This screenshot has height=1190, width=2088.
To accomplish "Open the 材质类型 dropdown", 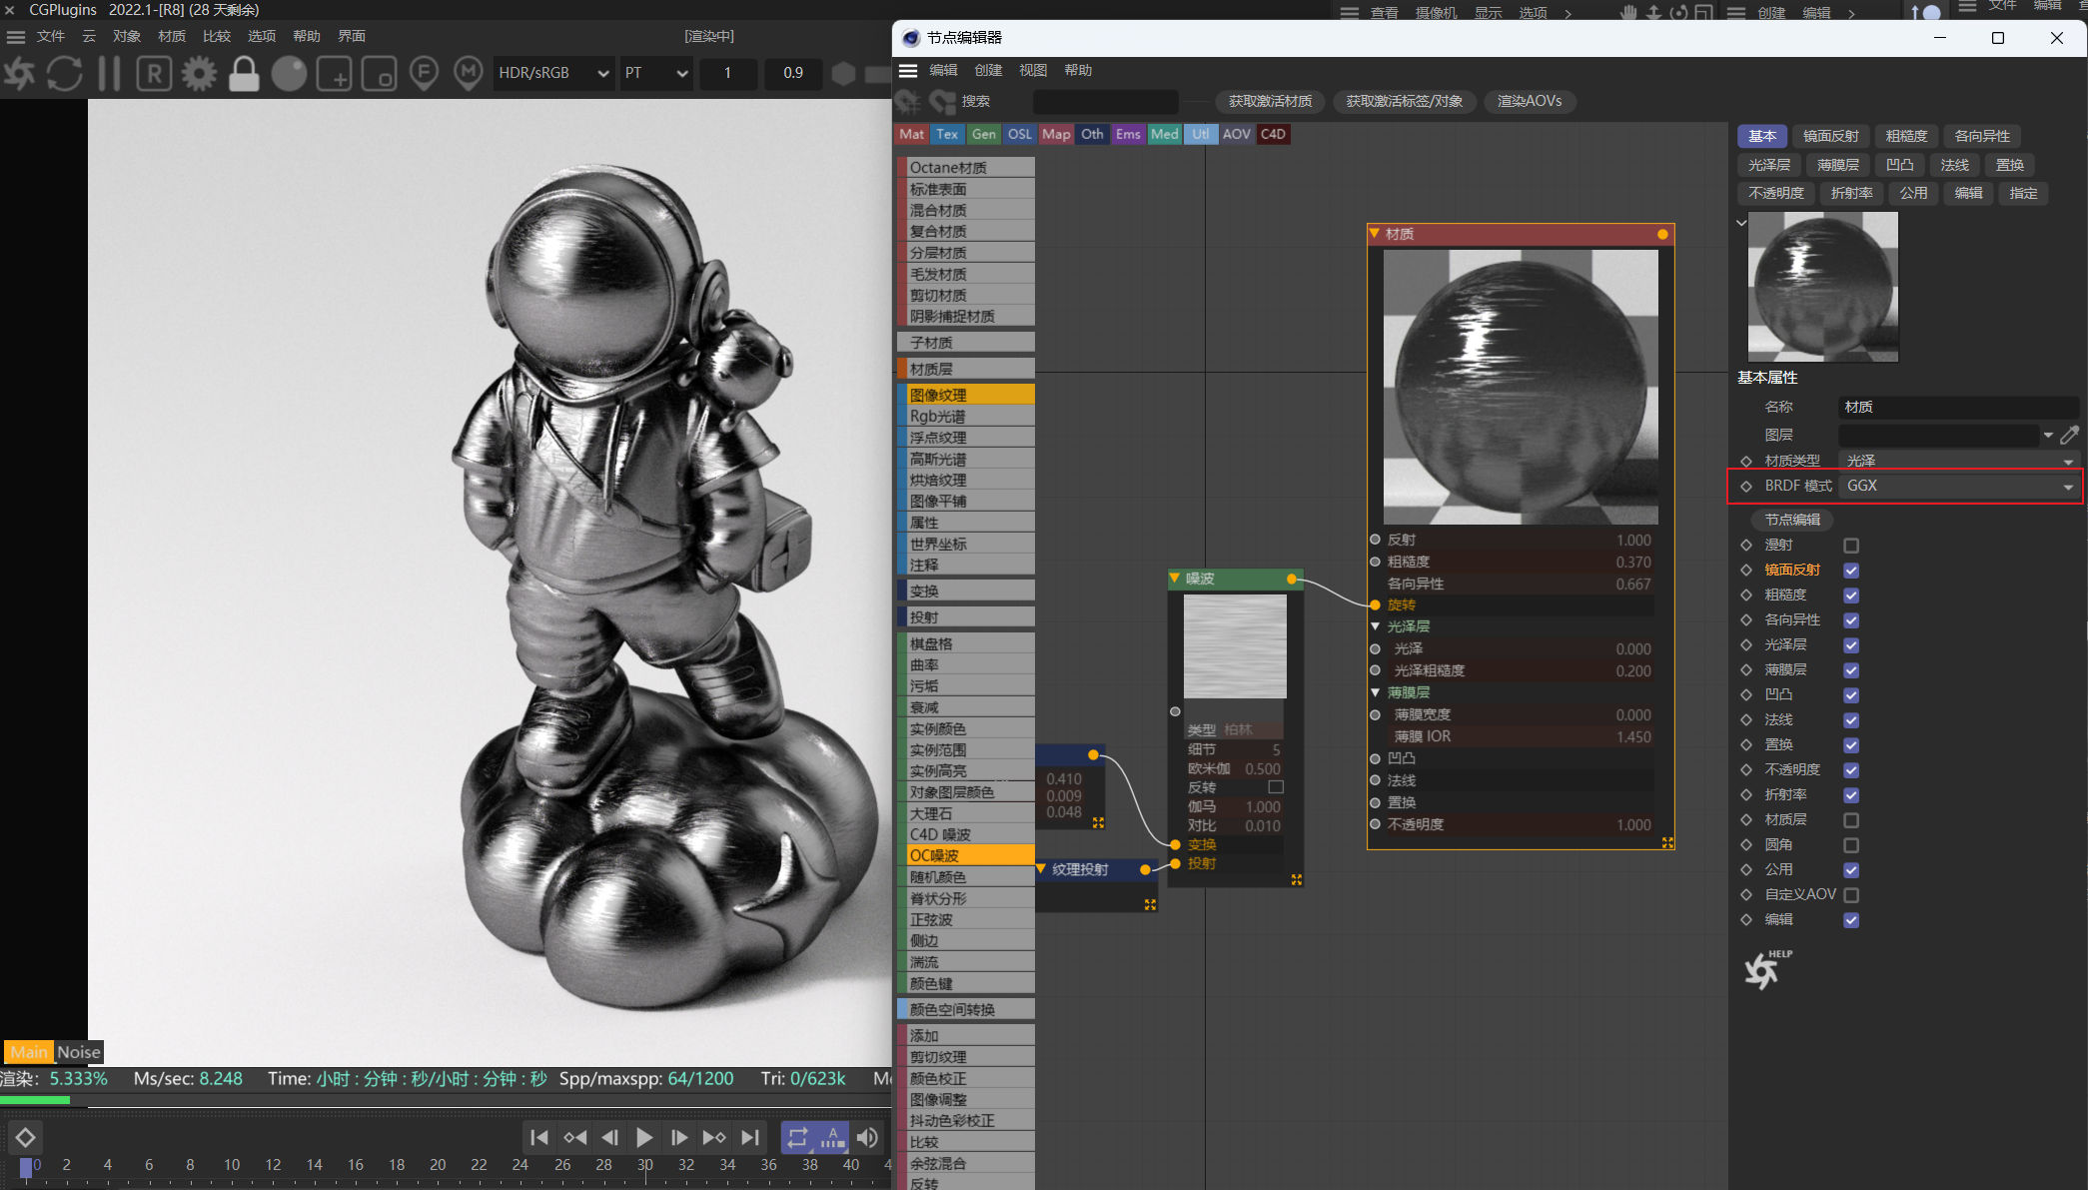I will coord(1958,461).
